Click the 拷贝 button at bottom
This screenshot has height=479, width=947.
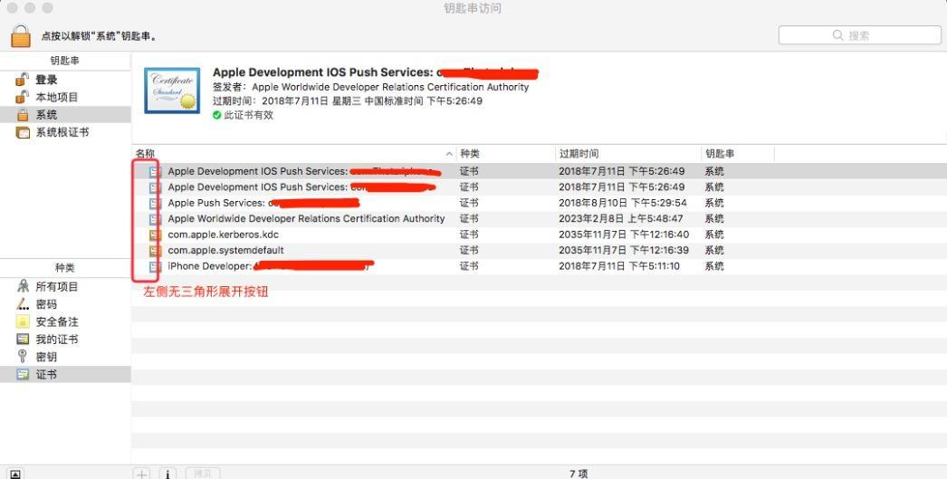click(203, 474)
